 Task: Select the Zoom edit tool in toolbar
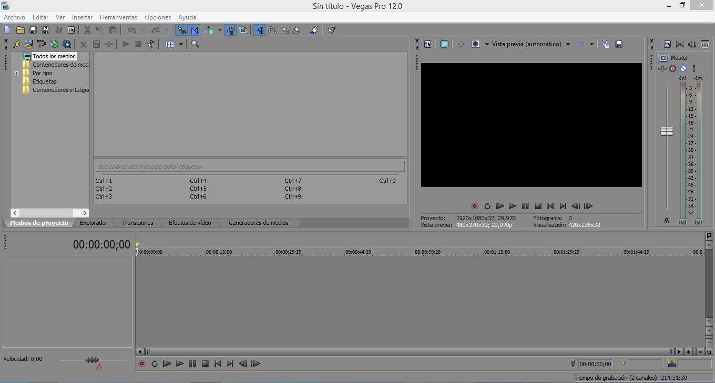pyautogui.click(x=298, y=30)
